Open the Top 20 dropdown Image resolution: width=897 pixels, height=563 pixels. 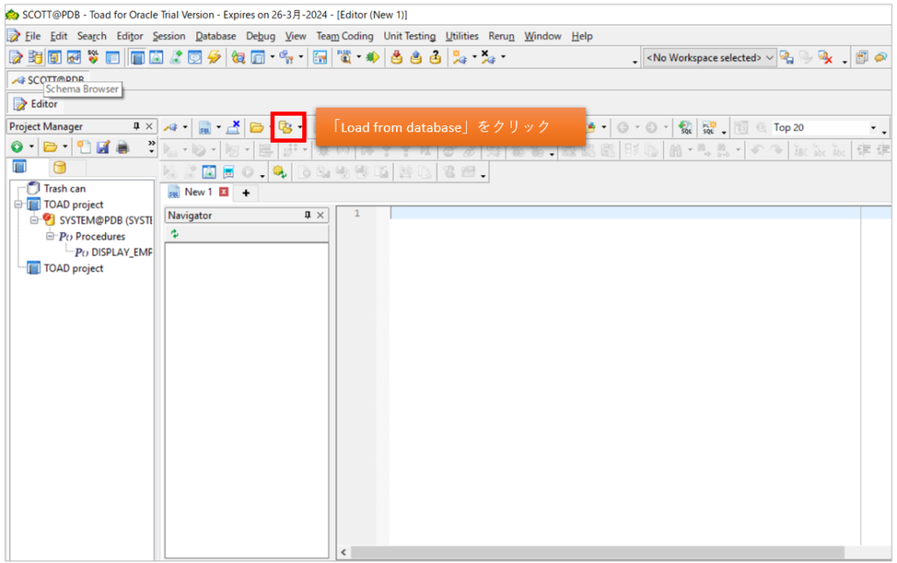pyautogui.click(x=873, y=128)
